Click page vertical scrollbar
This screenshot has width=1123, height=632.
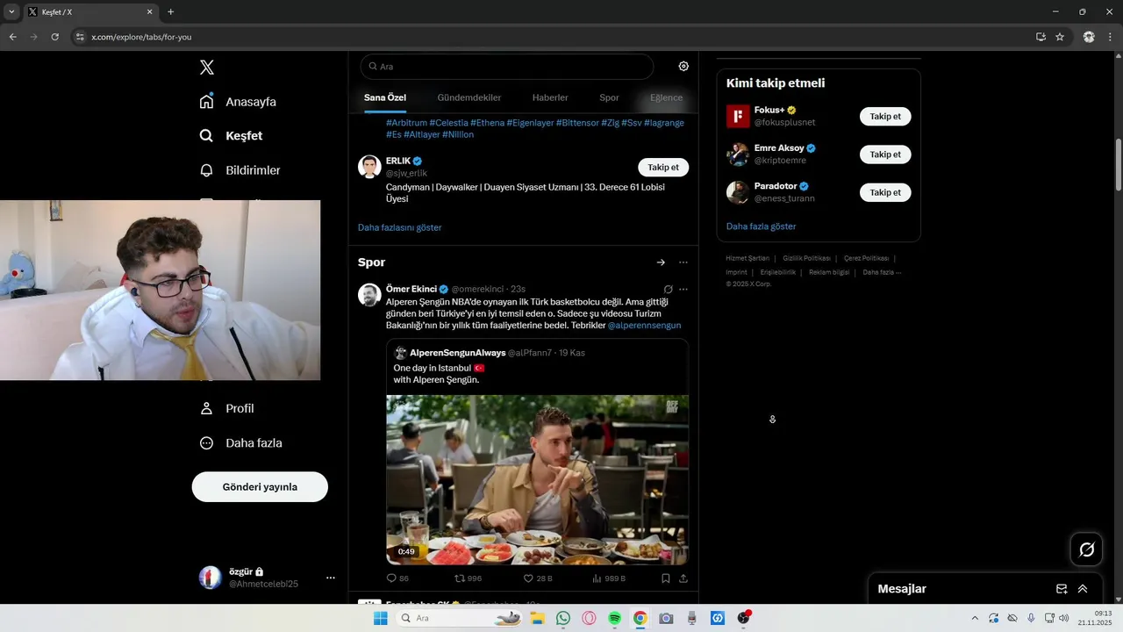pyautogui.click(x=1118, y=165)
